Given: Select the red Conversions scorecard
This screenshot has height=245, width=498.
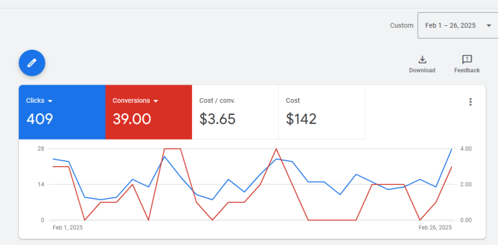Looking at the screenshot, I should [x=148, y=112].
